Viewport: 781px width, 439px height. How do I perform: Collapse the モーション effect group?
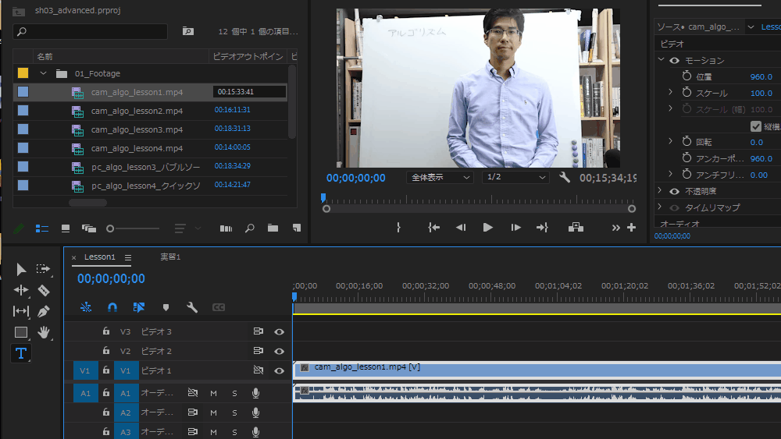click(661, 60)
